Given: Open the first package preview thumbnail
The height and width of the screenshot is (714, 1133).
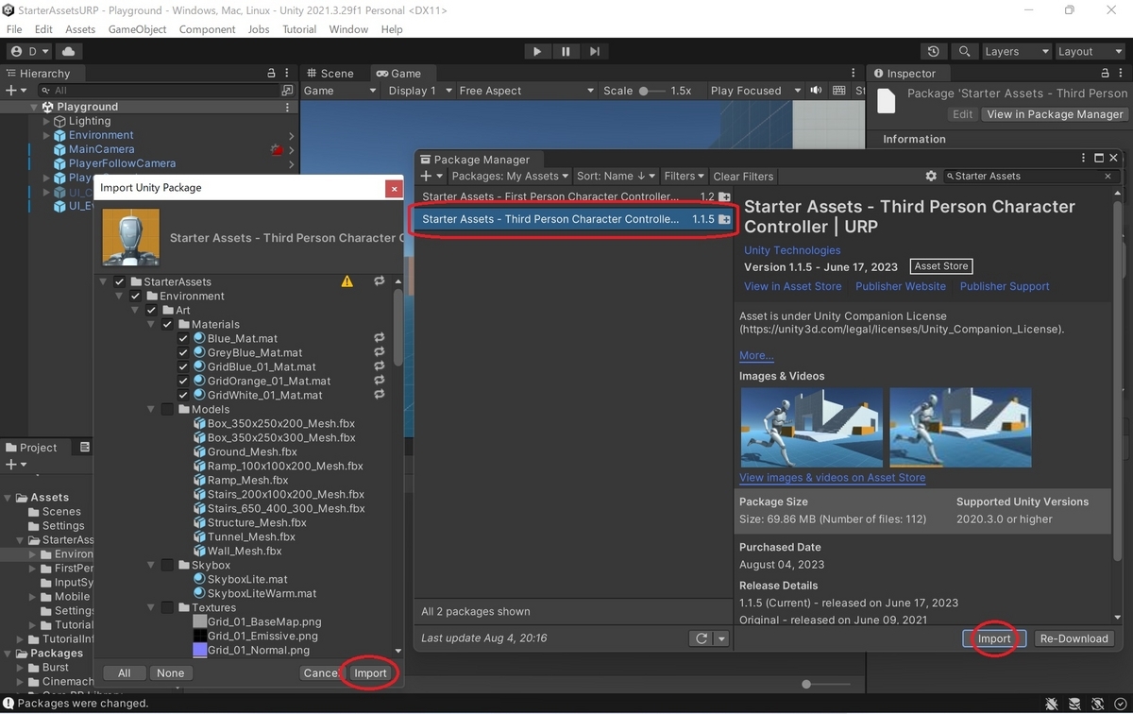Looking at the screenshot, I should 812,427.
